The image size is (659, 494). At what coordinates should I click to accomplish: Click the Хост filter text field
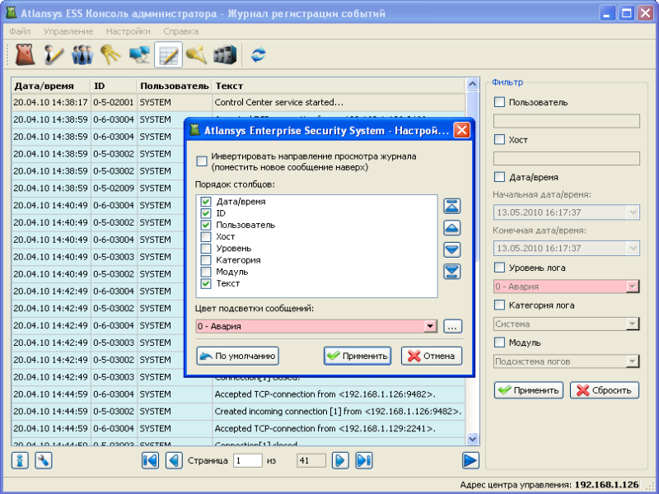567,158
